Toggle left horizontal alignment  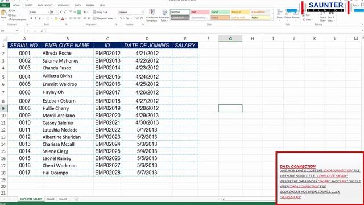coord(71,18)
